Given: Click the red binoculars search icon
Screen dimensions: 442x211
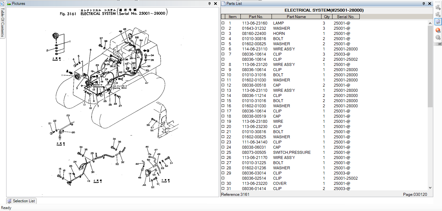Looking at the screenshot, I should [x=438, y=30].
